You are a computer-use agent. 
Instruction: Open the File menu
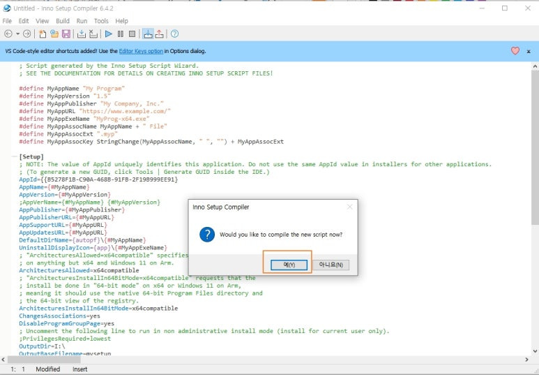pos(7,21)
